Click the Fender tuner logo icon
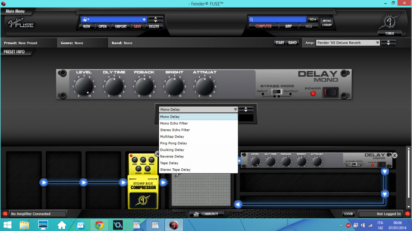The image size is (412, 231). point(389,21)
